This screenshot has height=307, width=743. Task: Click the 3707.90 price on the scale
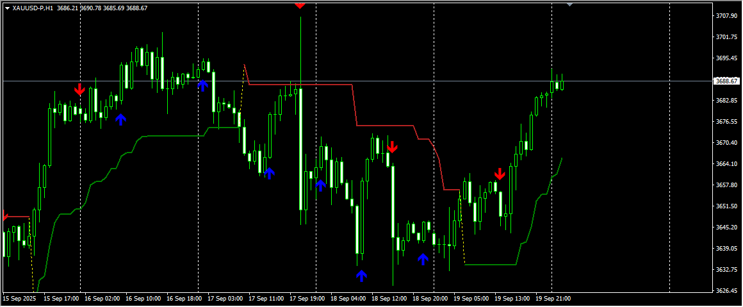pyautogui.click(x=726, y=15)
